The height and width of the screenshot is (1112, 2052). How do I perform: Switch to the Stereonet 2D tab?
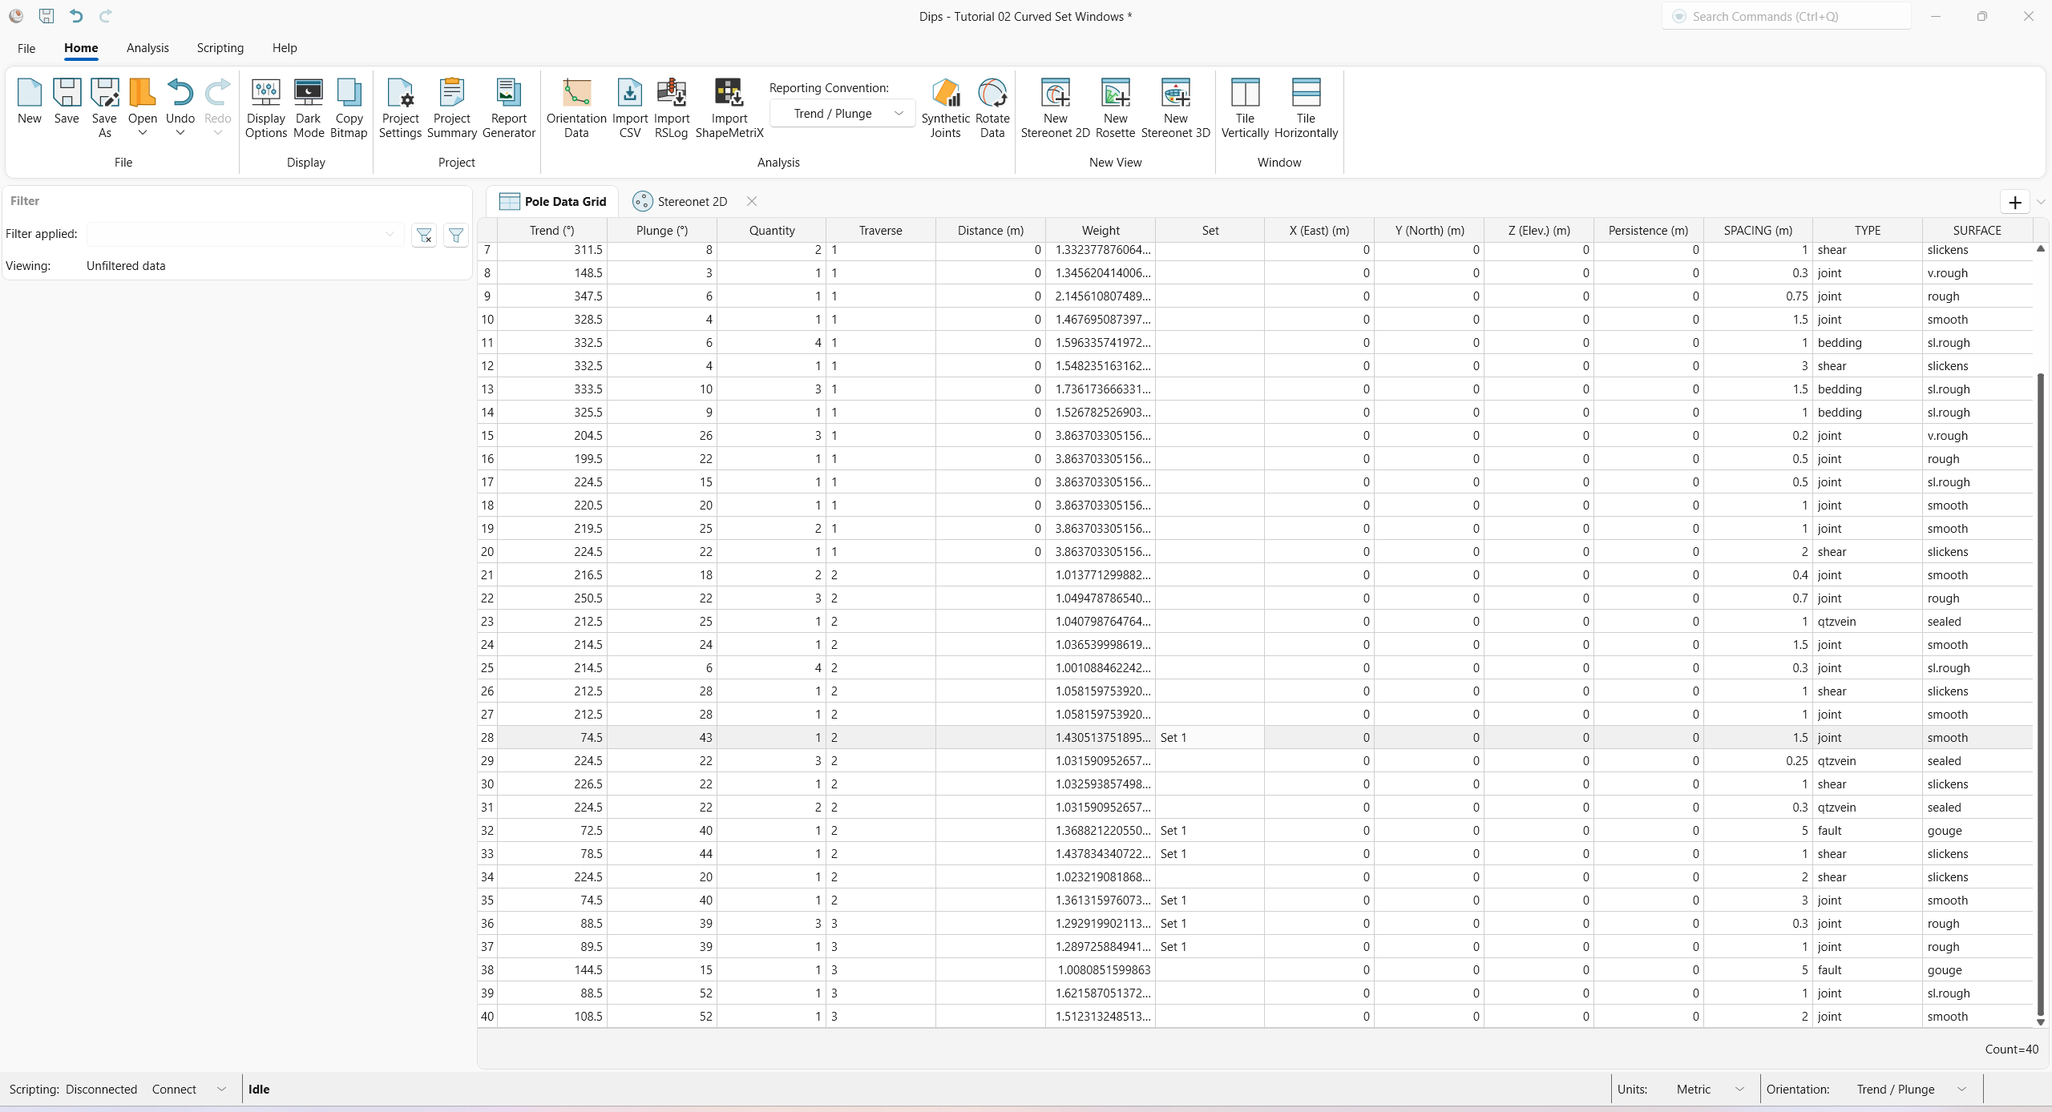[692, 201]
